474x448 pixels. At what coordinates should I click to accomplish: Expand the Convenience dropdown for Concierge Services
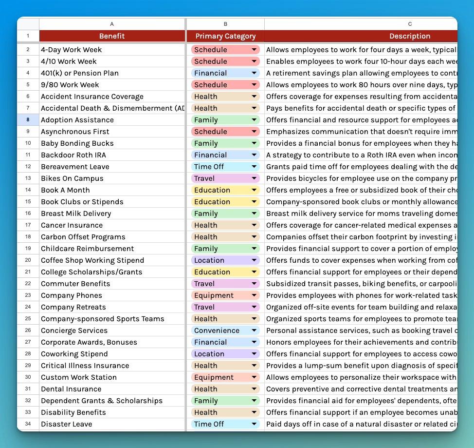tap(254, 331)
